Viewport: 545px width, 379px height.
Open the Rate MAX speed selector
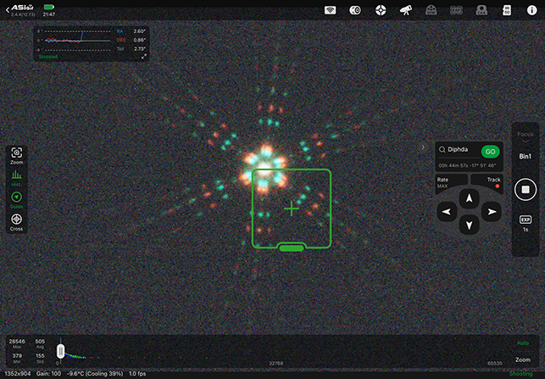coord(444,182)
